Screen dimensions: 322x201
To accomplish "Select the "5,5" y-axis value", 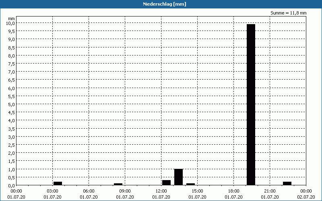I will [x=11, y=96].
